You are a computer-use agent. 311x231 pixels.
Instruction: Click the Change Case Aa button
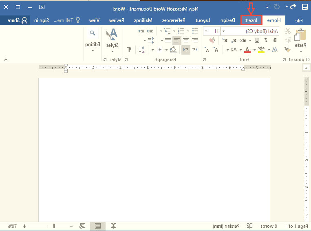(234, 50)
